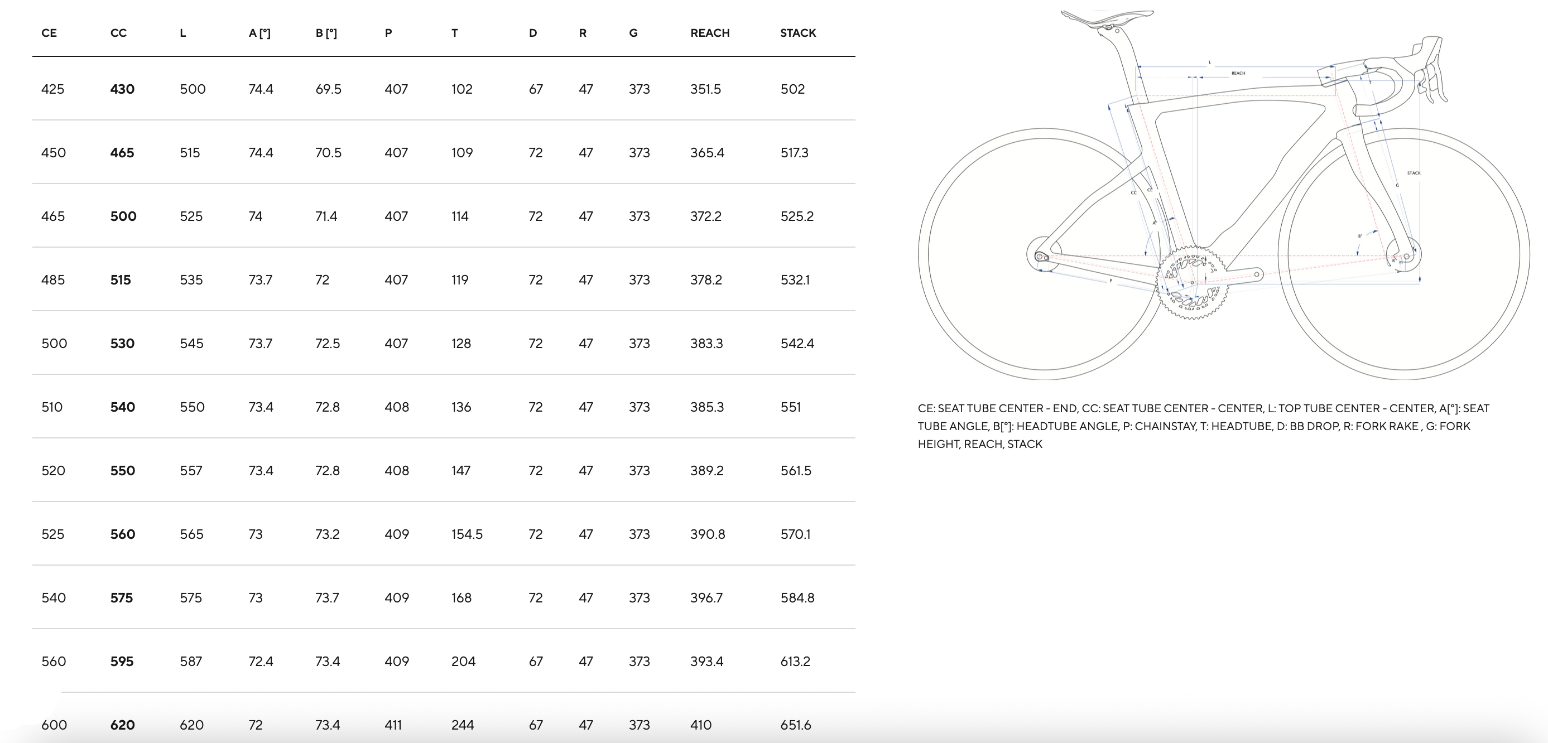This screenshot has height=743, width=1548.
Task: Select the bold 500 size cell
Action: [x=123, y=216]
